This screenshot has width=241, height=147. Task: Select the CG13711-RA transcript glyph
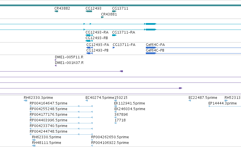(114, 35)
